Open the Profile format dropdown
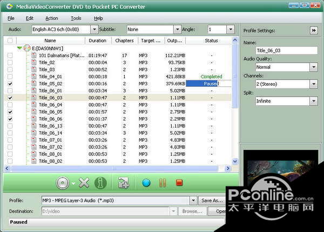The height and width of the screenshot is (232, 324). click(x=193, y=200)
